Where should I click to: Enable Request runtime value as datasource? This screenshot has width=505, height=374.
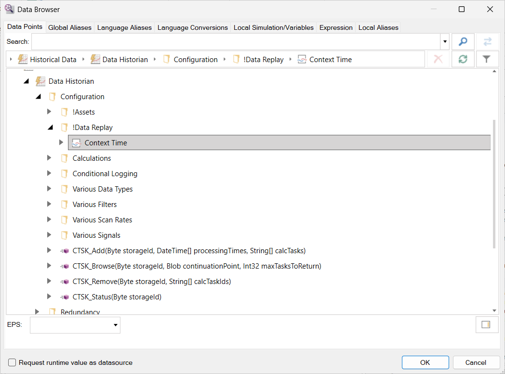pyautogui.click(x=13, y=362)
